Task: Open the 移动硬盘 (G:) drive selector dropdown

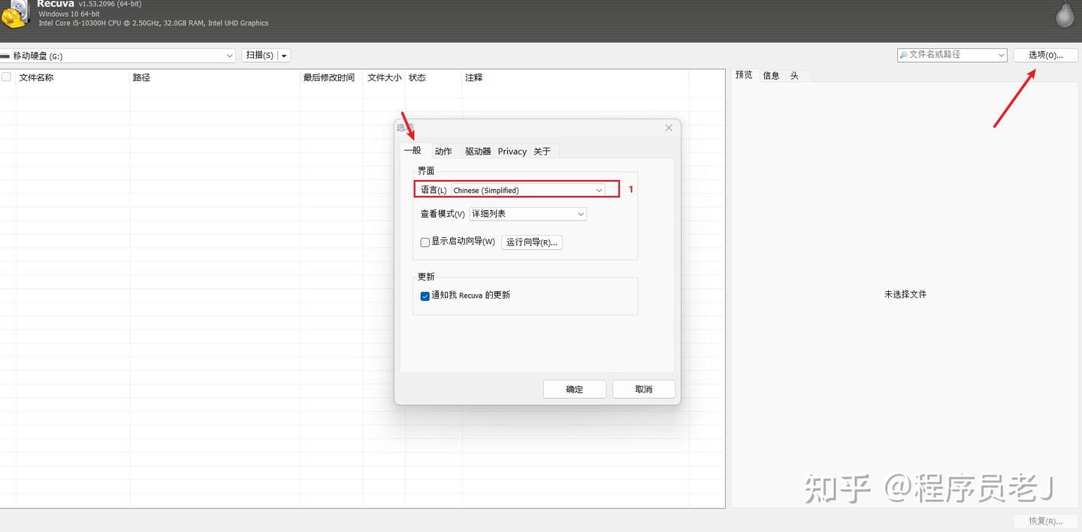Action: tap(230, 55)
